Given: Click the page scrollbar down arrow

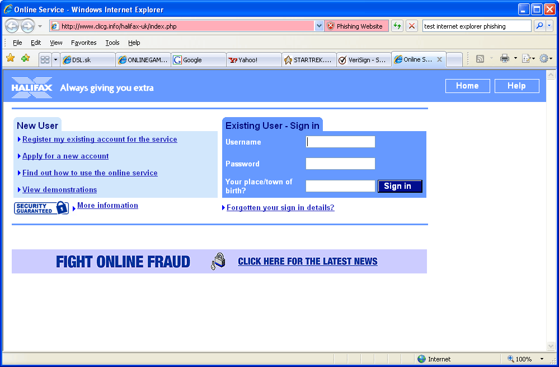Looking at the screenshot, I should [551, 346].
